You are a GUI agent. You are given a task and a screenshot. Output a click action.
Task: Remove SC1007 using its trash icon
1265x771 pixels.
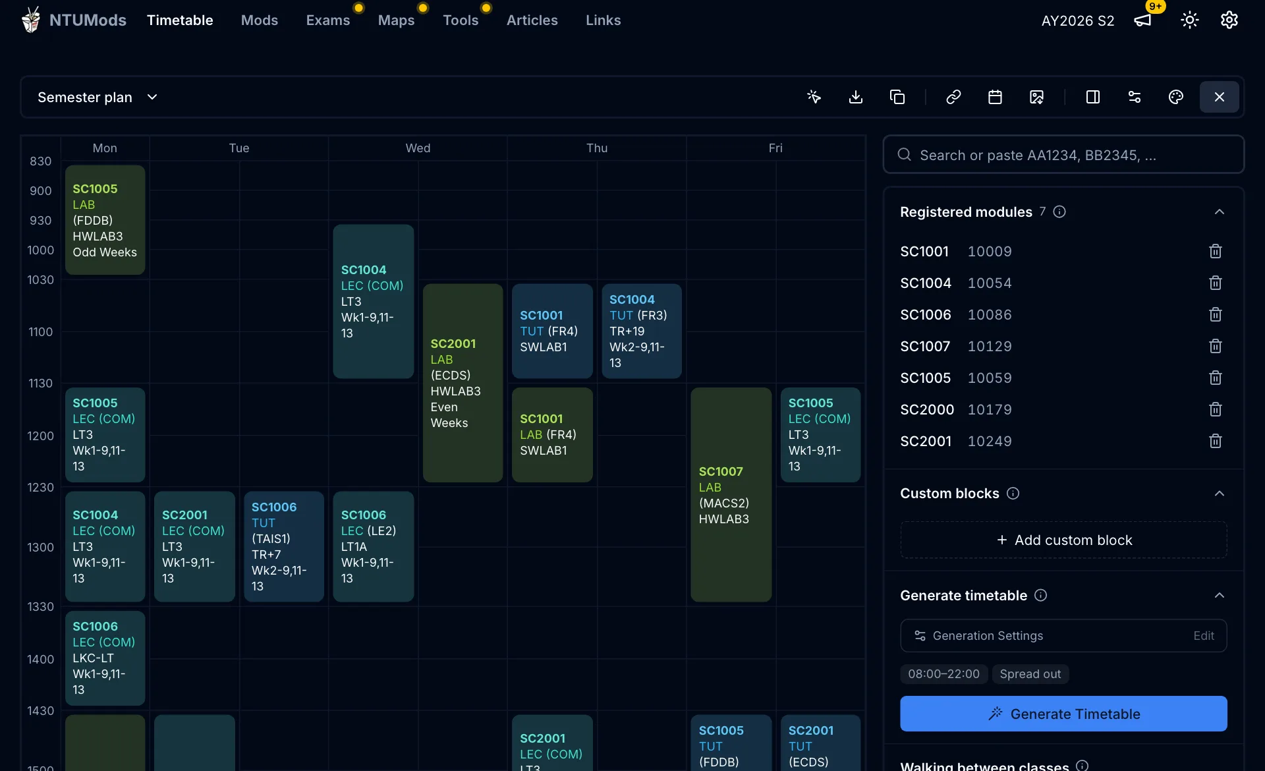click(1216, 346)
